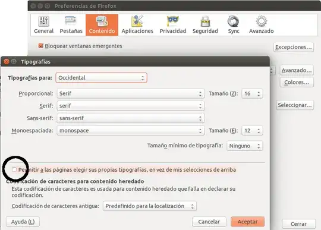Click the Ayuda (L) button
Image resolution: width=321 pixels, height=230 pixels.
(x=23, y=222)
